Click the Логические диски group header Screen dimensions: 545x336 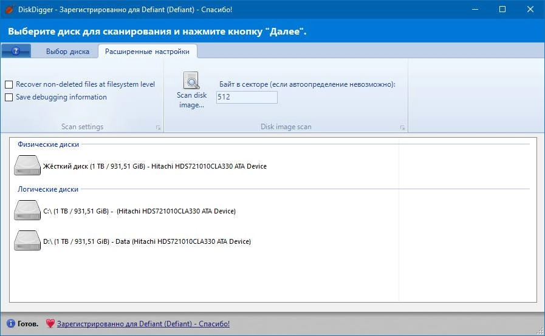48,189
